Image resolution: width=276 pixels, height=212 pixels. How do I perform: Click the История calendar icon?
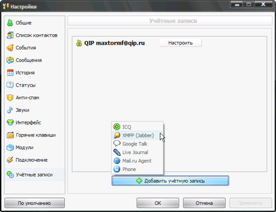10,73
